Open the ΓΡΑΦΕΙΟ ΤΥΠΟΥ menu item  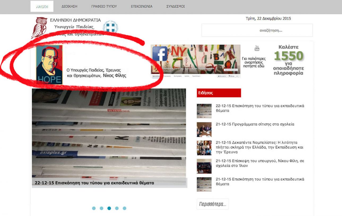click(x=104, y=7)
